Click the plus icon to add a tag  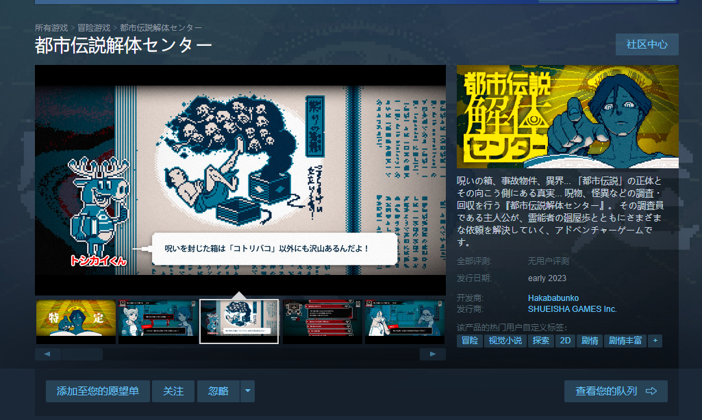[x=655, y=341]
